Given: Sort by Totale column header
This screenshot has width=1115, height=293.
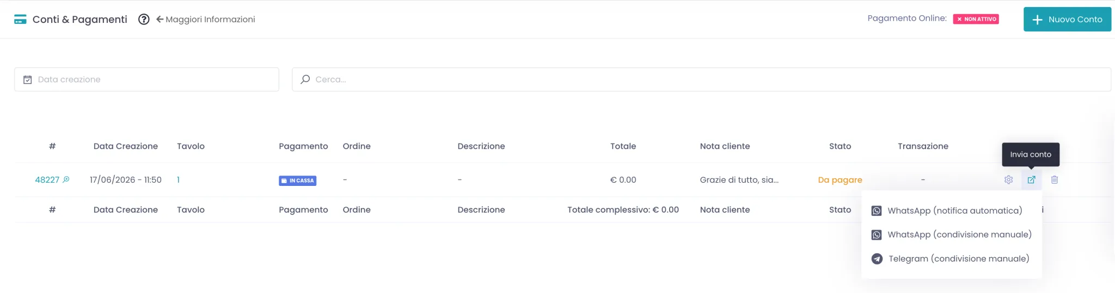Looking at the screenshot, I should (623, 146).
